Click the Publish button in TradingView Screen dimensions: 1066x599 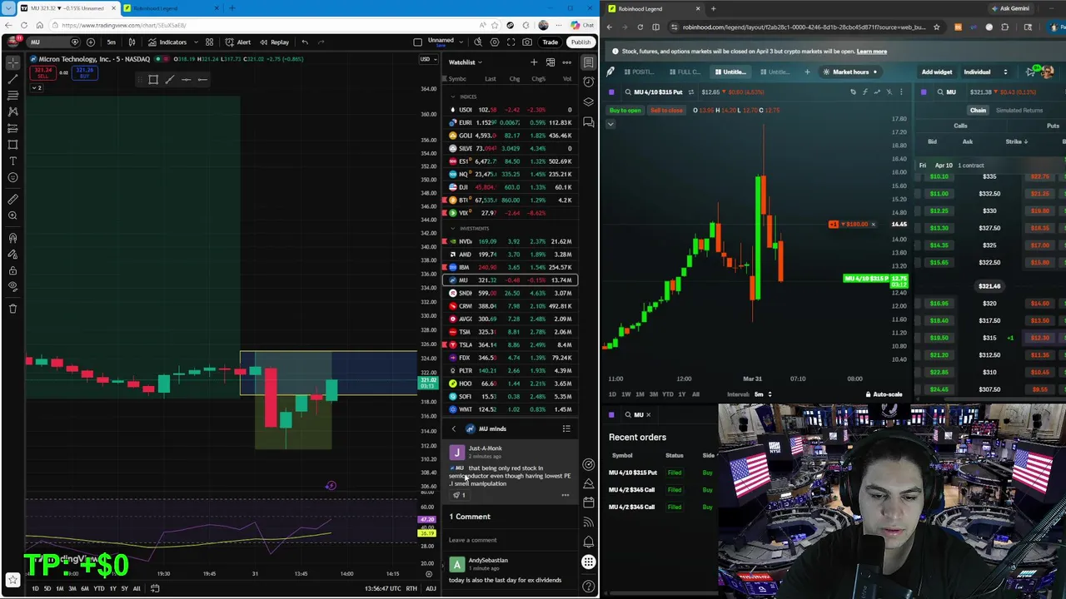coord(580,42)
